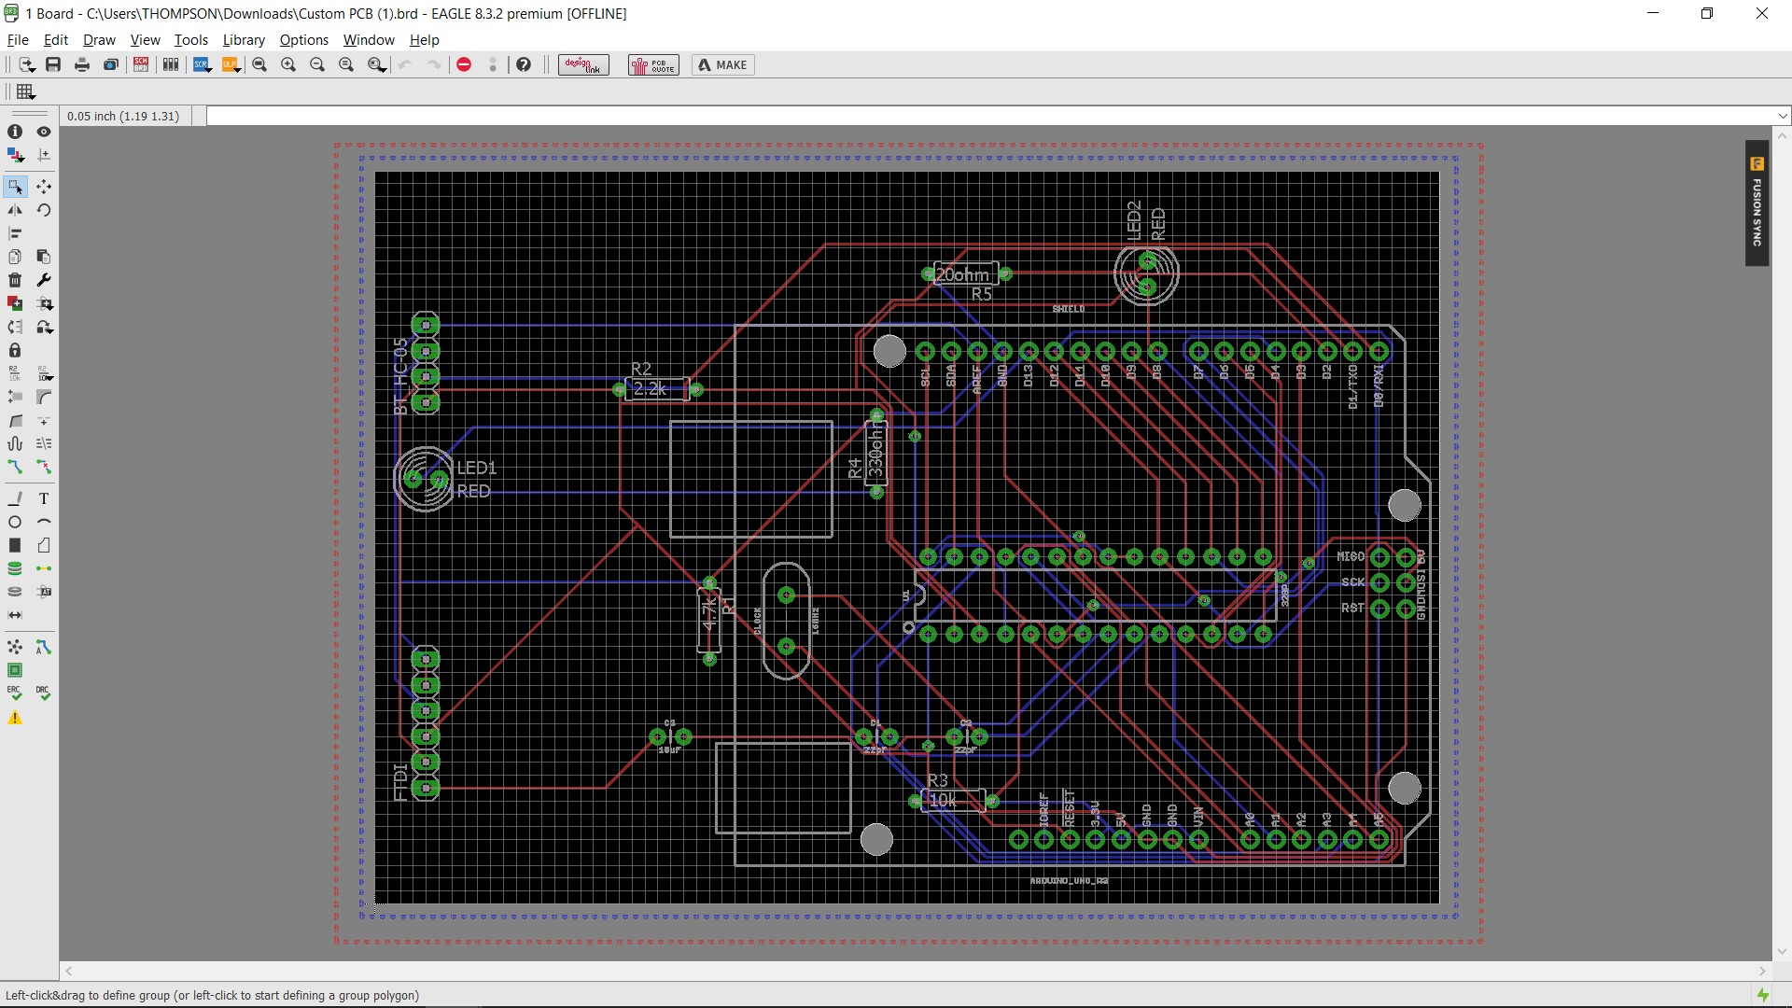1792x1008 pixels.
Task: Open the layer settings dropdown icon
Action: pyautogui.click(x=15, y=155)
